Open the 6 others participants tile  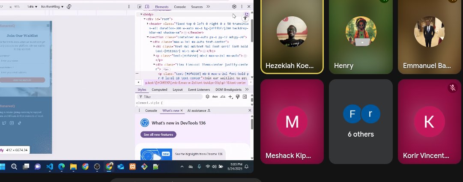pos(361,122)
